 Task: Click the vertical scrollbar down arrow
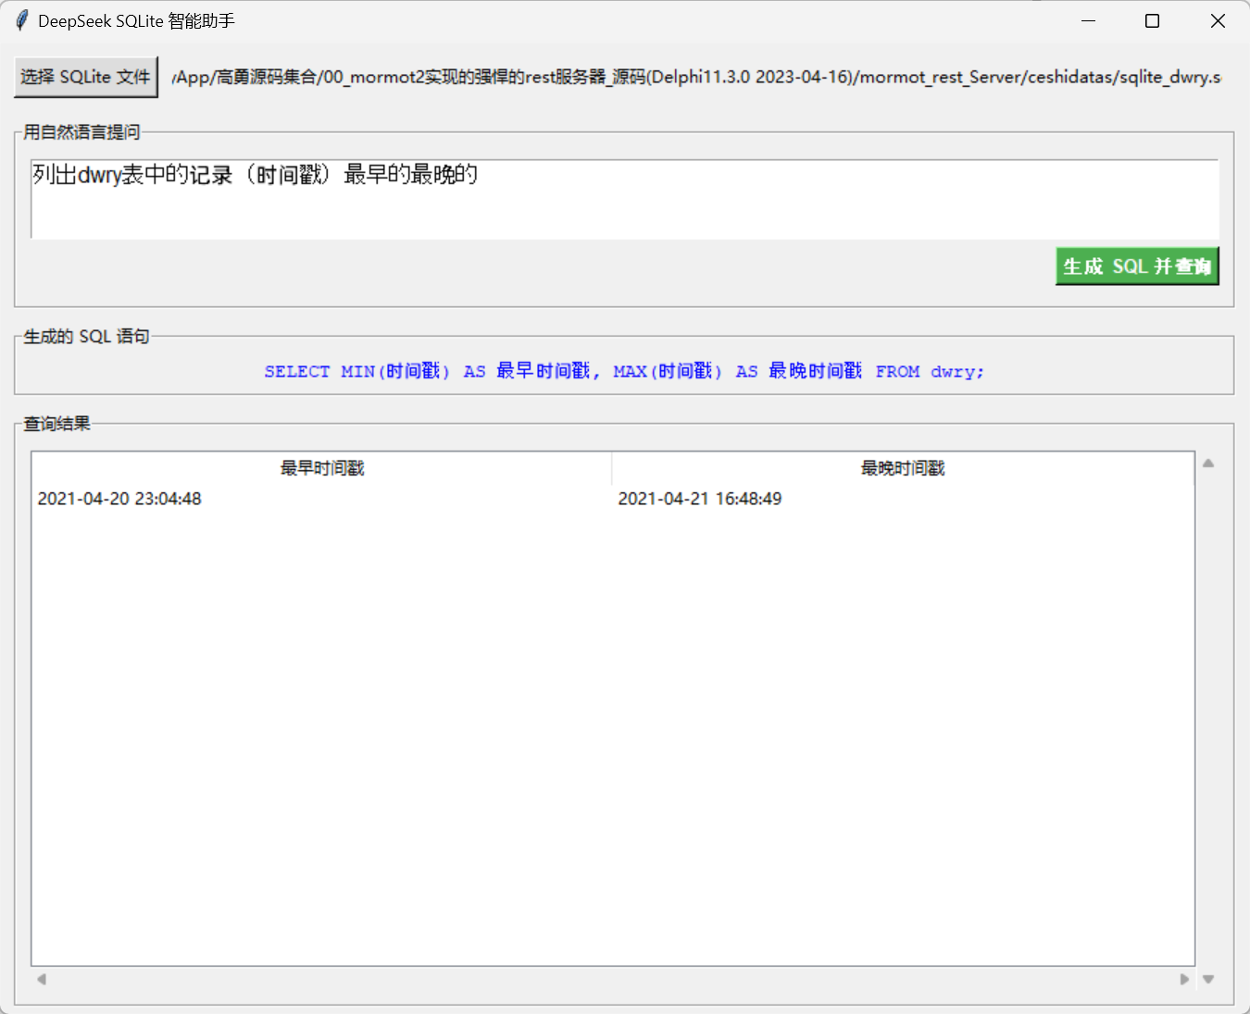[x=1208, y=978]
